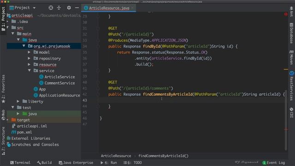Open the 6: TODO tool window
Viewport: 295px width, 166px height.
coord(133,163)
